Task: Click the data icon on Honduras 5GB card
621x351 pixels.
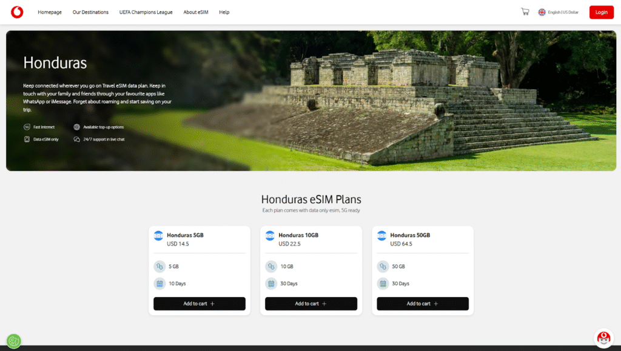Action: pyautogui.click(x=159, y=266)
